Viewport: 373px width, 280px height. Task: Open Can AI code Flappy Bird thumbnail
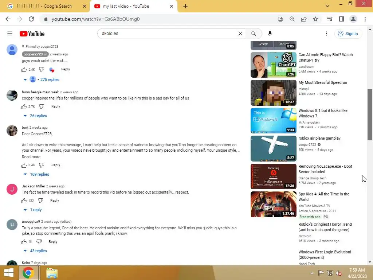click(x=274, y=65)
